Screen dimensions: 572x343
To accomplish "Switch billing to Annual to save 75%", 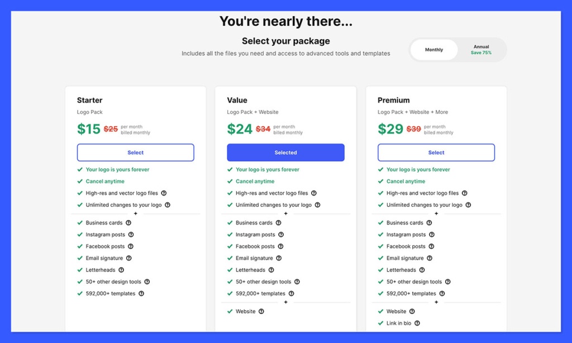I will pos(482,49).
